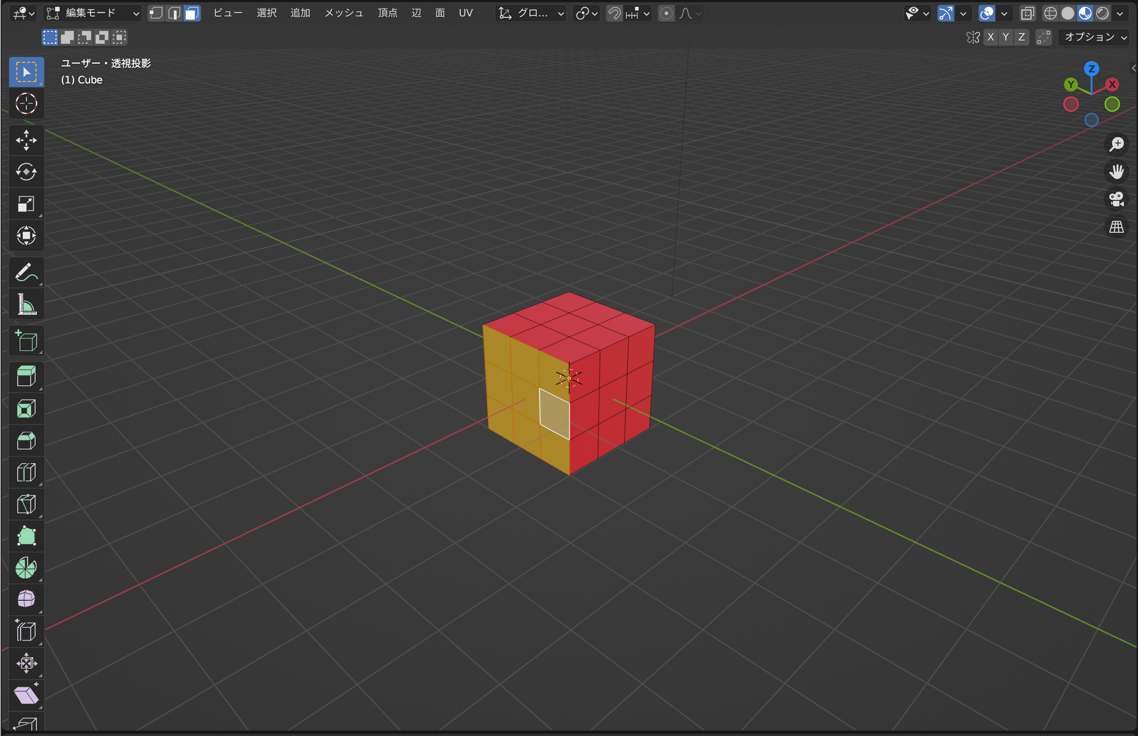Open the 編集モード mode dropdown
The width and height of the screenshot is (1138, 736).
tap(93, 13)
